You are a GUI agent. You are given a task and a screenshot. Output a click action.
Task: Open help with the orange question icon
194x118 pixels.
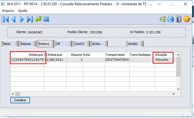coord(187,19)
